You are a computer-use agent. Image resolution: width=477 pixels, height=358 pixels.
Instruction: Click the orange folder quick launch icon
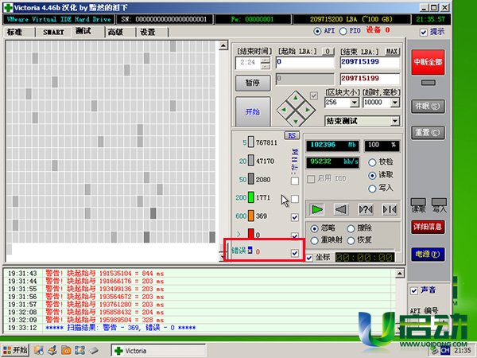[66, 350]
